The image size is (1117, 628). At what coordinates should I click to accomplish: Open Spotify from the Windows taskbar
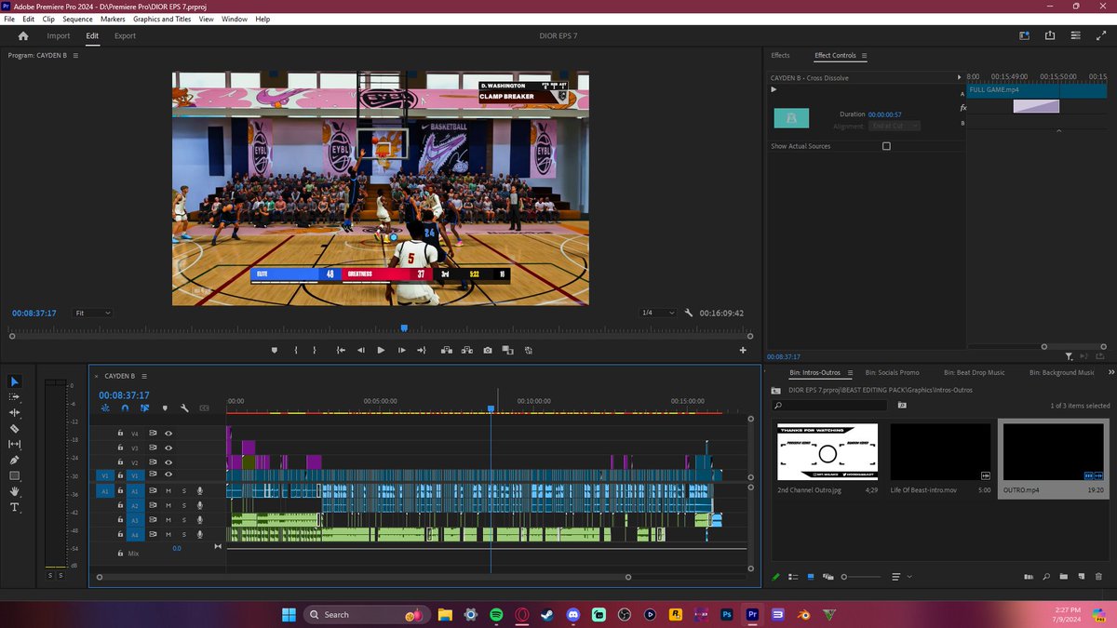tap(496, 614)
